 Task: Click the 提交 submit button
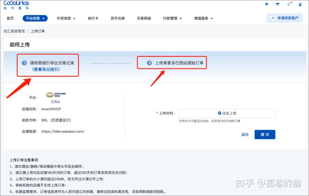tap(265, 134)
